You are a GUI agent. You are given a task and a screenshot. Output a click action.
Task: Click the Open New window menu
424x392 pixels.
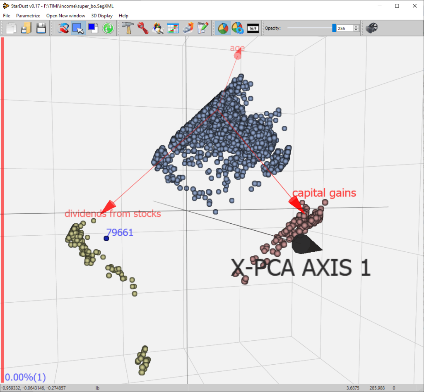click(x=66, y=16)
